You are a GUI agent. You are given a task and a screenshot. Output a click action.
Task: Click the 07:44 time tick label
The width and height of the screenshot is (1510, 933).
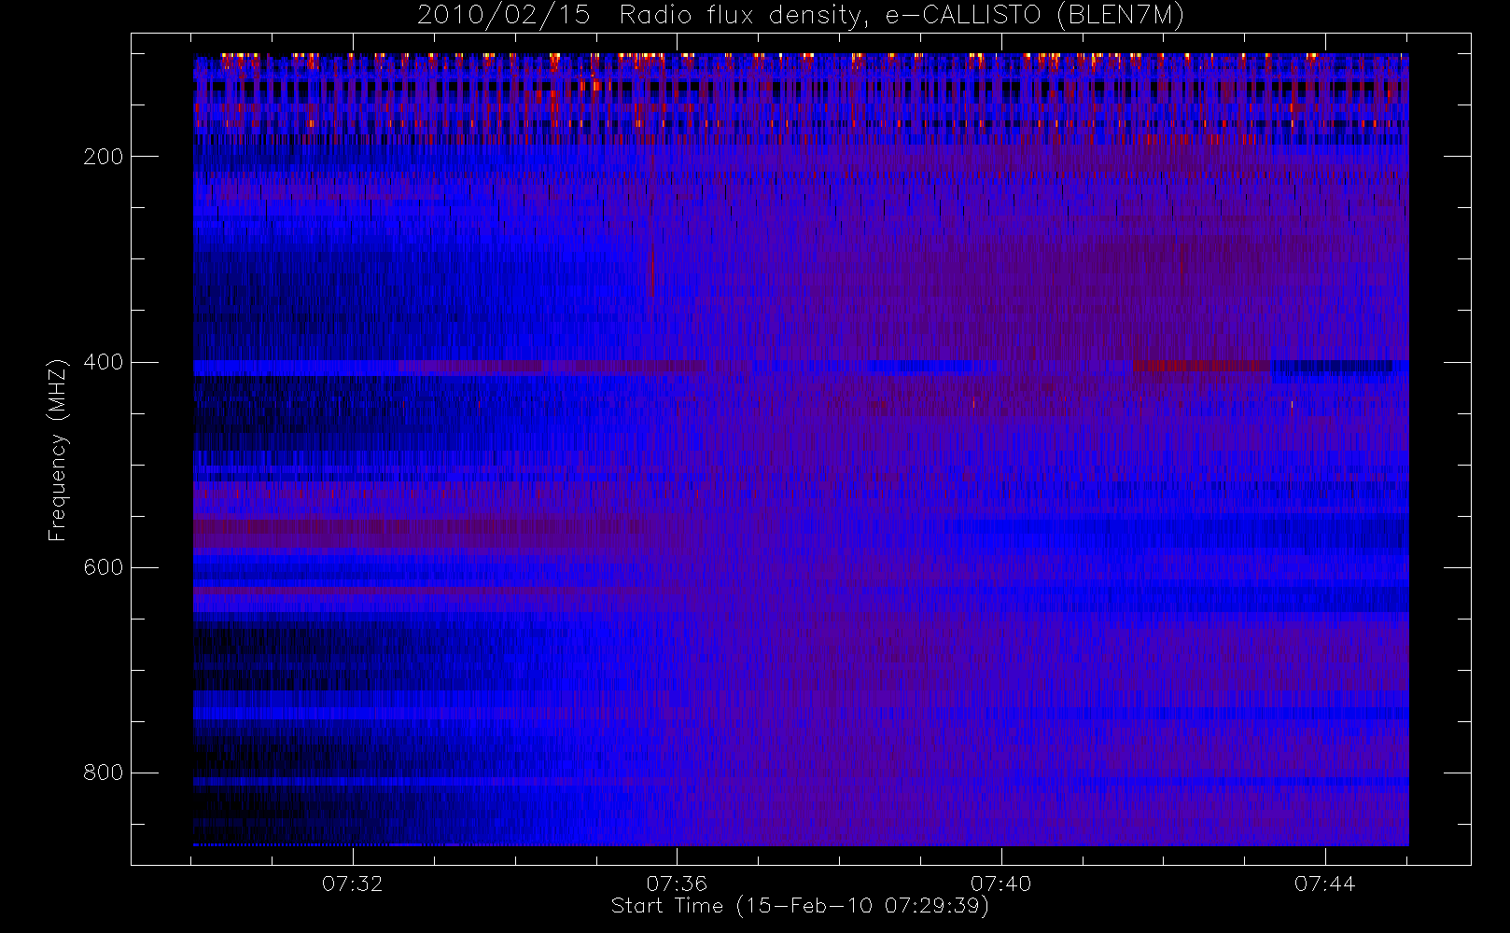point(1324,884)
